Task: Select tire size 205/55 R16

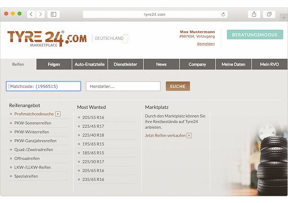Action: 93,118
